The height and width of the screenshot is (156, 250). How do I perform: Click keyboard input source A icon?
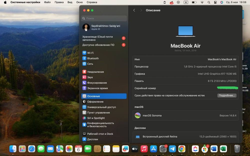click(186, 2)
